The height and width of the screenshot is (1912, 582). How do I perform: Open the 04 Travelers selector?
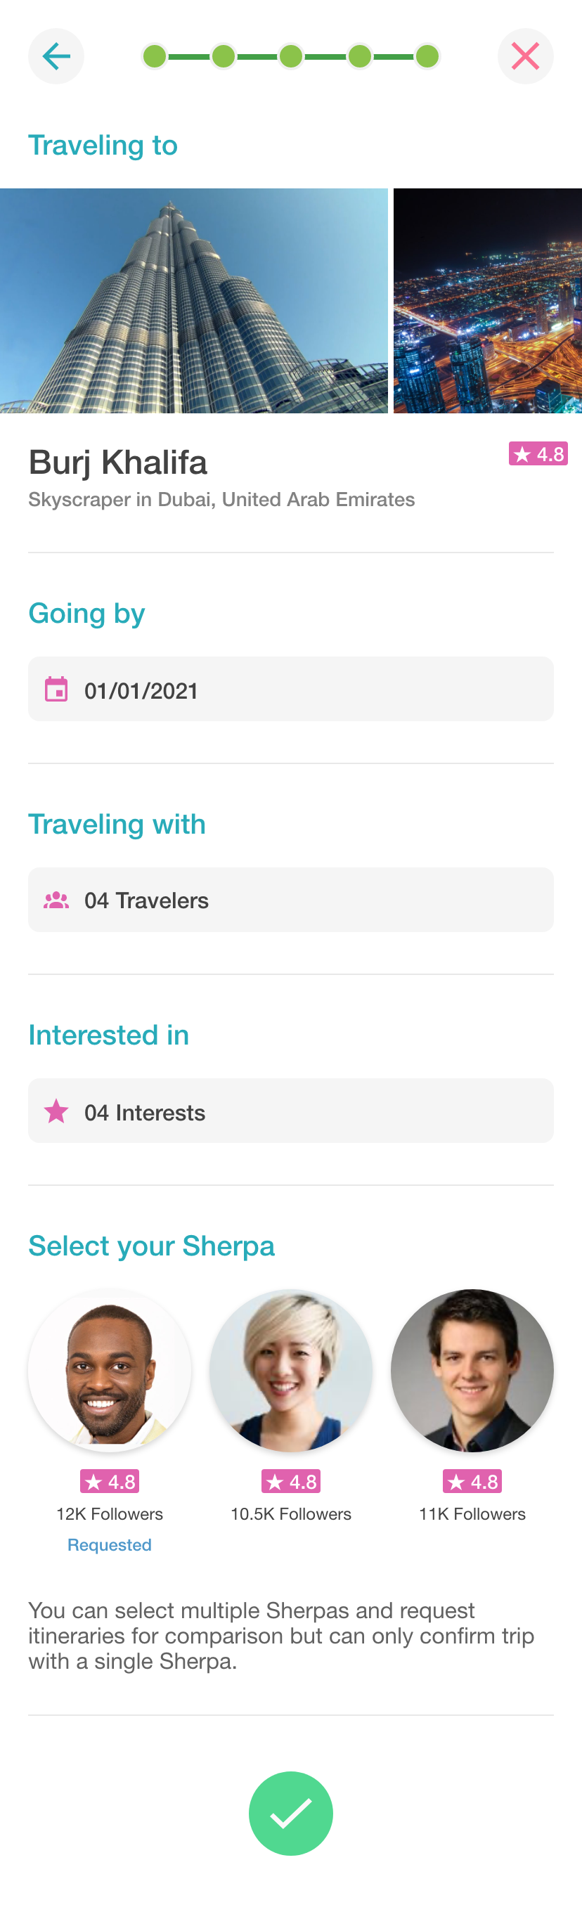pyautogui.click(x=291, y=900)
